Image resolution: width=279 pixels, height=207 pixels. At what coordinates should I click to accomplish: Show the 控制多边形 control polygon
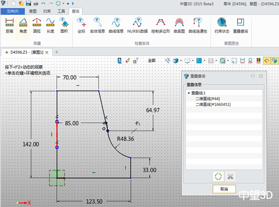click(161, 25)
